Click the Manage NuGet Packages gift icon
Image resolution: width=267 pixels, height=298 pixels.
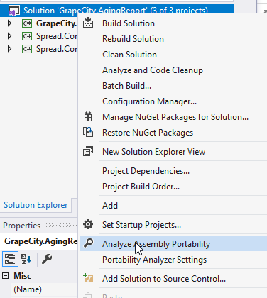click(x=88, y=116)
